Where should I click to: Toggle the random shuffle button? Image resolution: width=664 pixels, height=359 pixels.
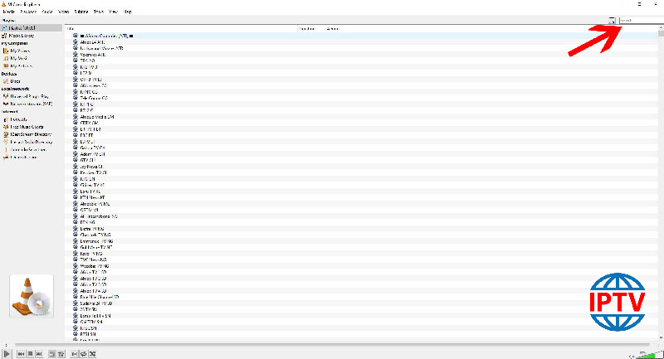(x=93, y=354)
